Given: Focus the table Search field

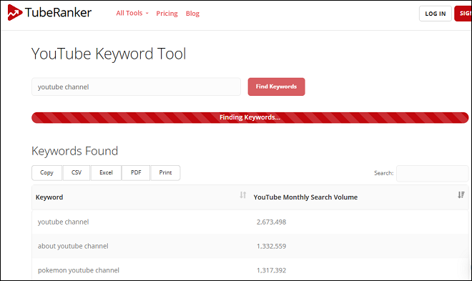Looking at the screenshot, I should pos(432,173).
